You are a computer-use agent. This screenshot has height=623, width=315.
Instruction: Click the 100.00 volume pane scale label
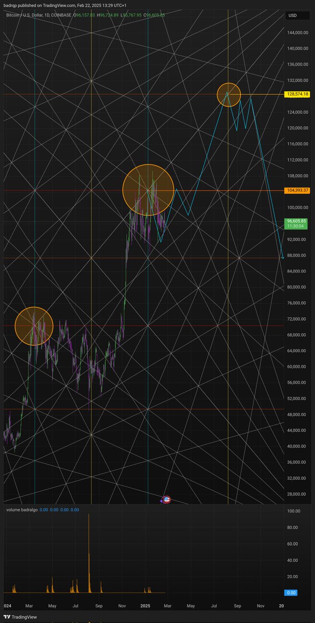pyautogui.click(x=294, y=511)
